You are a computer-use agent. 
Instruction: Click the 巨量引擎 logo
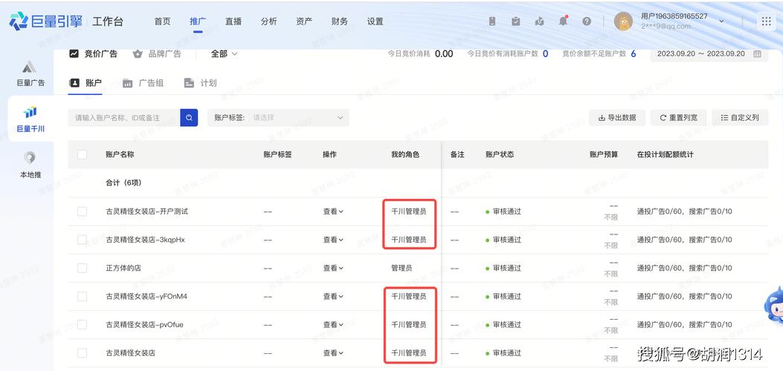click(x=46, y=22)
